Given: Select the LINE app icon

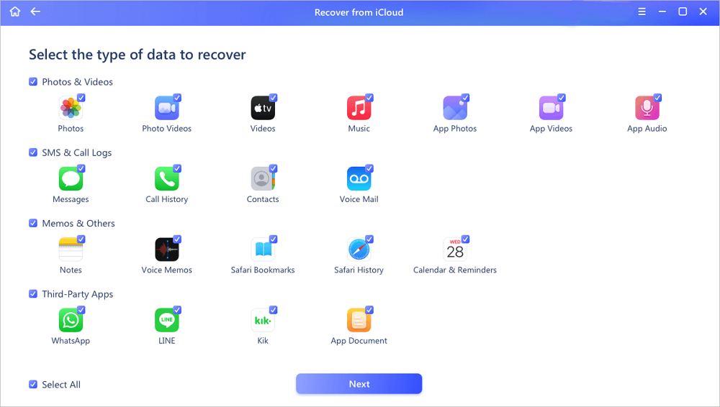Looking at the screenshot, I should 167,320.
